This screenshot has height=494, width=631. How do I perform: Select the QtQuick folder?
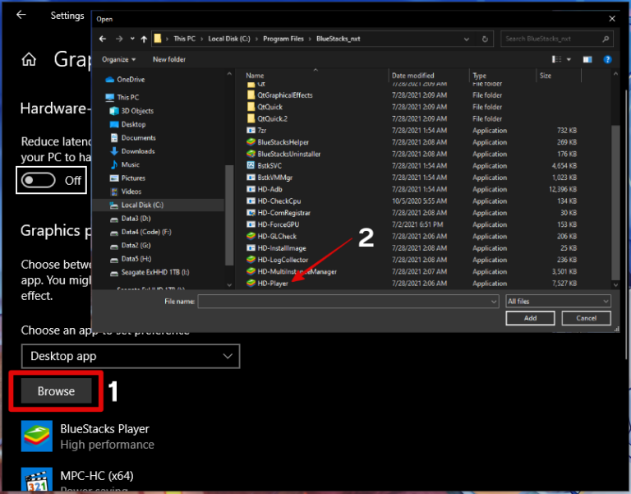point(264,107)
